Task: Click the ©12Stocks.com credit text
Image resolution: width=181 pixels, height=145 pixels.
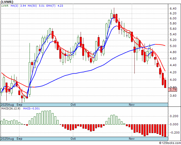Action: (170, 143)
